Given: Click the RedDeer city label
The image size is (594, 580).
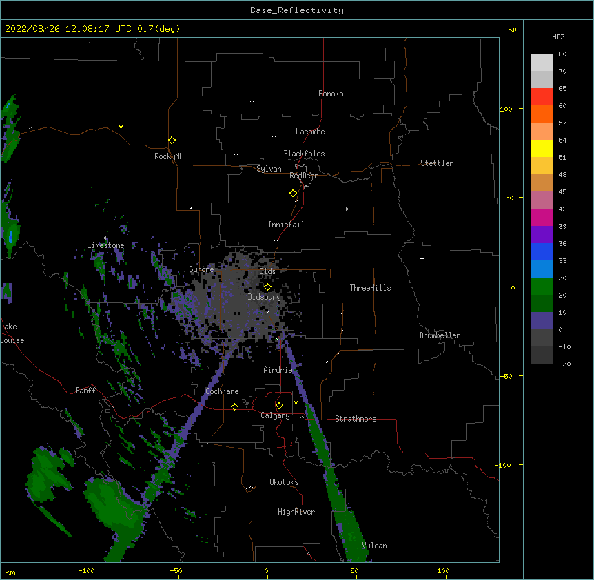Looking at the screenshot, I should [303, 176].
